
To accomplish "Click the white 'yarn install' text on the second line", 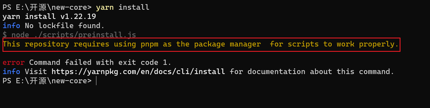I will tap(29, 16).
